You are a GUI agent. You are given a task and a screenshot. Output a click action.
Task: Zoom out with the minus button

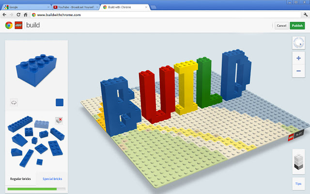click(x=298, y=71)
